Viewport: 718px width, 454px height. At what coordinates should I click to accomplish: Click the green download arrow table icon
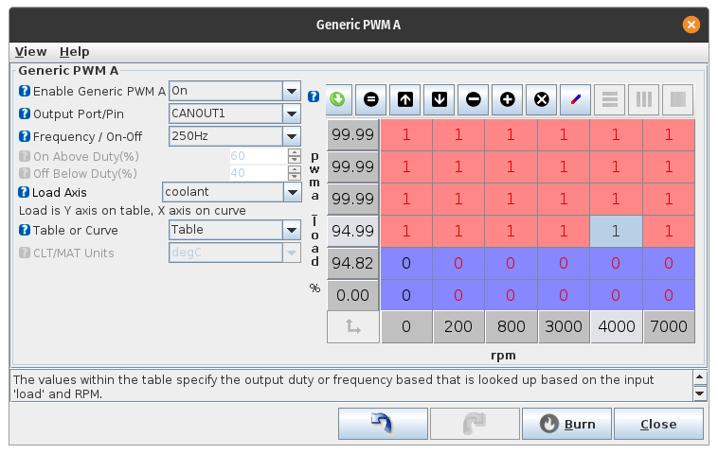coord(338,99)
